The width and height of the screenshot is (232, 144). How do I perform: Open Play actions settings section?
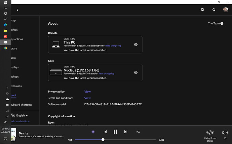(17, 39)
